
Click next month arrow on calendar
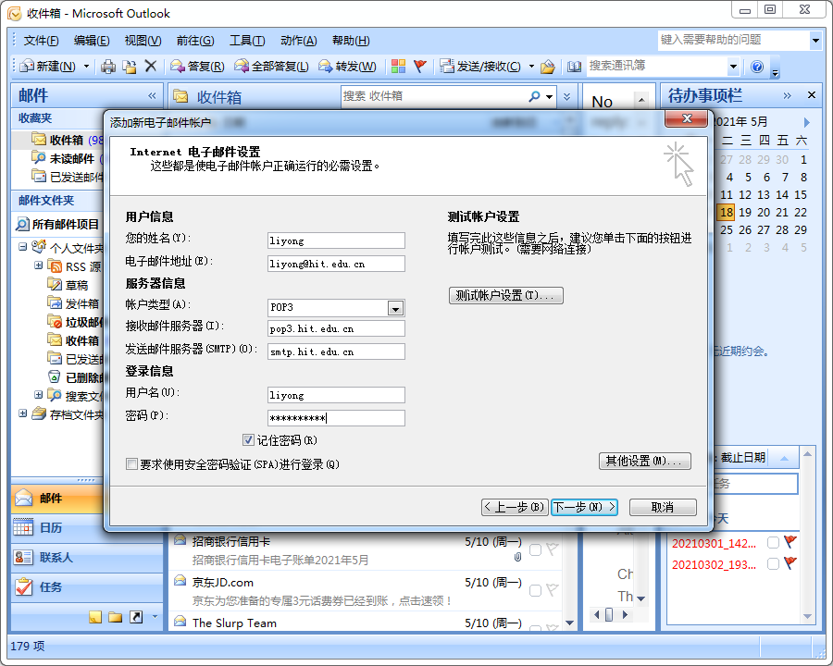coord(806,122)
